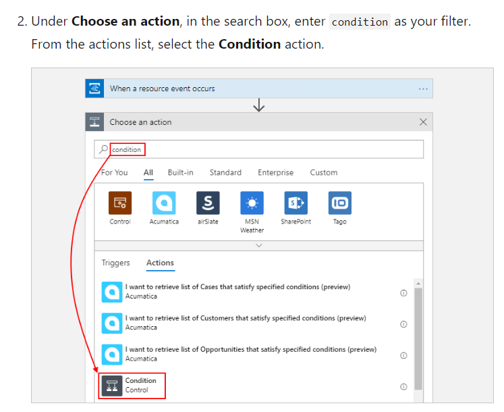Click the scrollbar up arrow
This screenshot has width=504, height=412.
pos(418,284)
